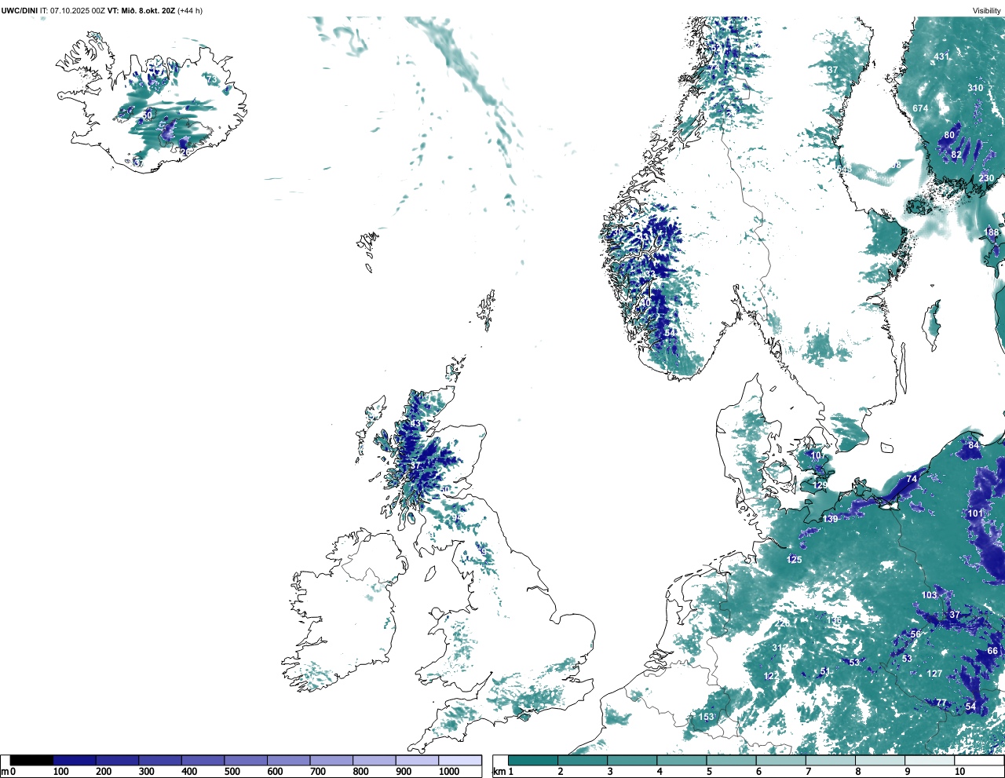1005x778 pixels.
Task: Click the '(+44 h)' forecast offset text
Action: point(190,10)
